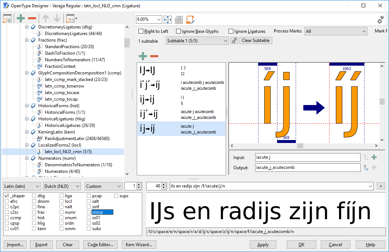Click the glyph preview horizontal scrollbar thumb
Viewport: 389px width, 252px height.
(x=300, y=146)
